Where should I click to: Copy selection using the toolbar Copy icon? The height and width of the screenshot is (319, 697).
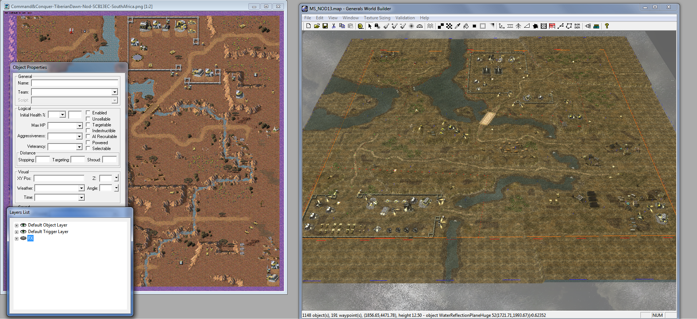(x=342, y=26)
